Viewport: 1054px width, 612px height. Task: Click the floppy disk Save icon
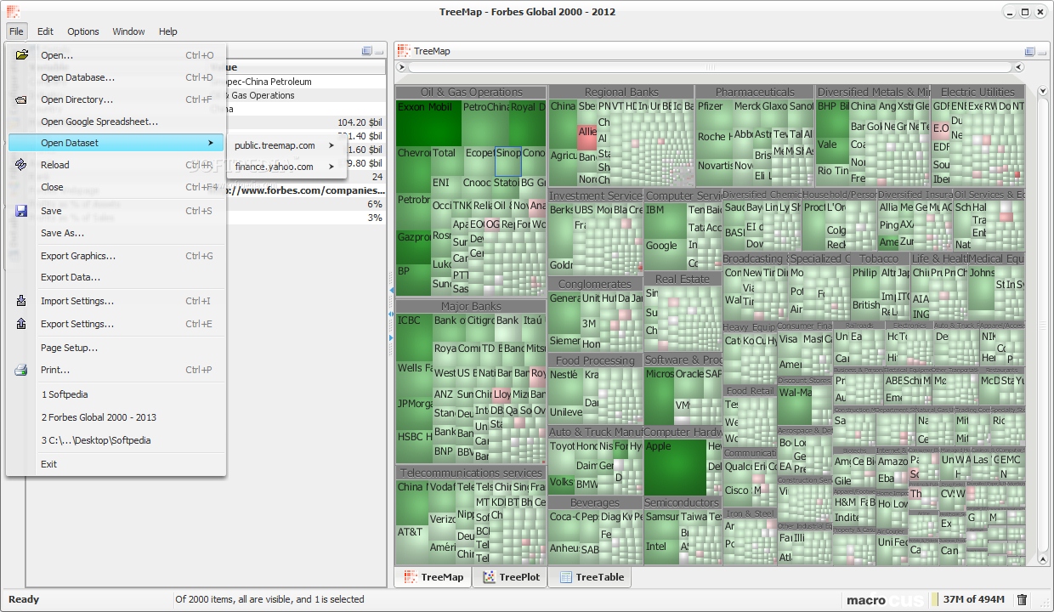point(22,211)
